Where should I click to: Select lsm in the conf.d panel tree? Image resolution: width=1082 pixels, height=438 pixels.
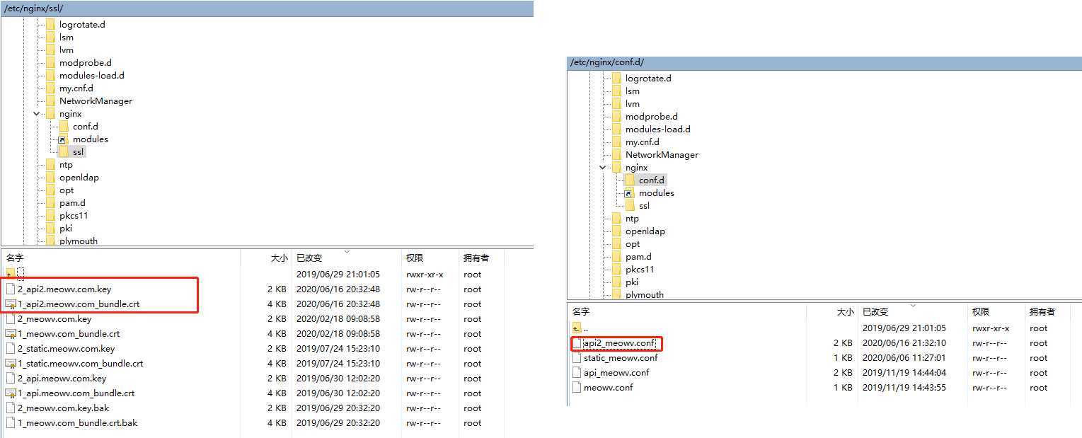(x=632, y=91)
